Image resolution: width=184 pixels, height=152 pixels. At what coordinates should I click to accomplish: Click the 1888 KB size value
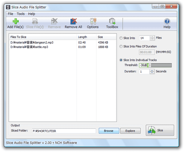pyautogui.click(x=103, y=47)
